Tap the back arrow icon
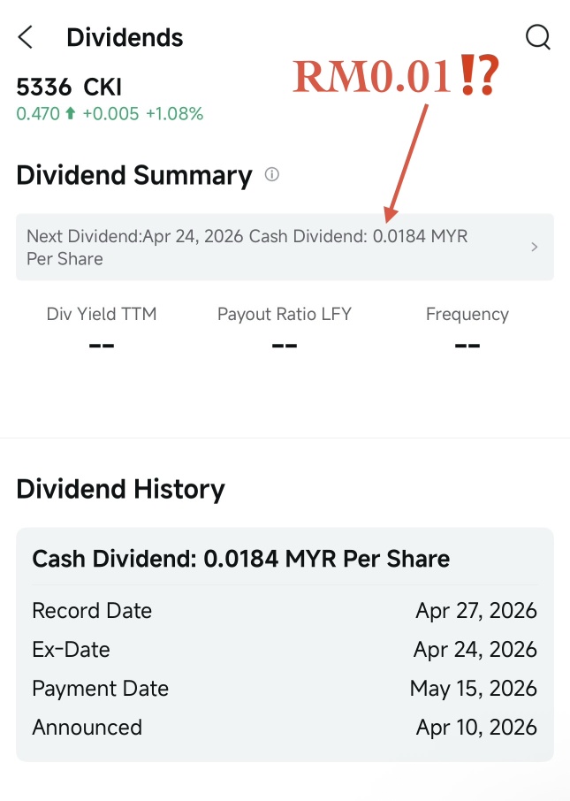Image resolution: width=570 pixels, height=801 pixels. pyautogui.click(x=25, y=37)
